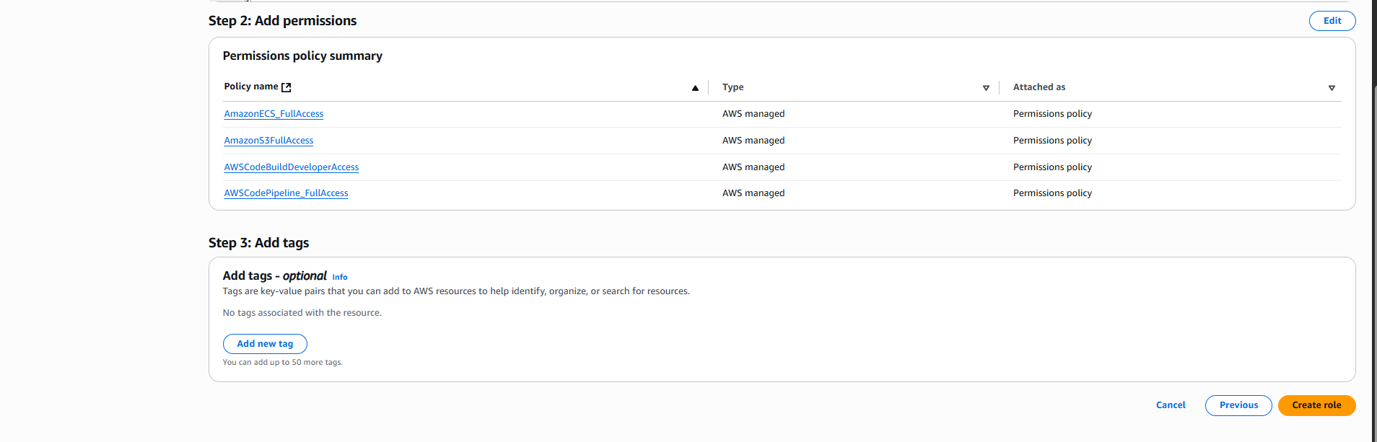Open external link icon beside Policy name
Screen dimensions: 1377x442
[x=287, y=87]
